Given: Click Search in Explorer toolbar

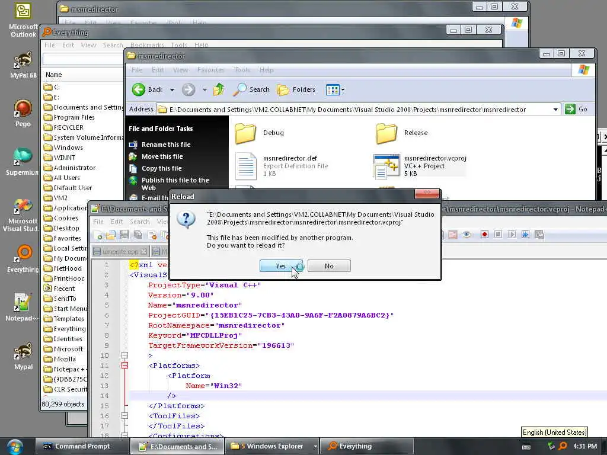Looking at the screenshot, I should click(x=251, y=89).
